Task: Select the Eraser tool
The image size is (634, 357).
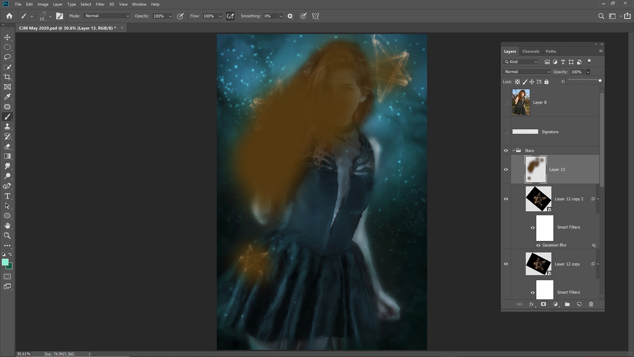Action: (7, 146)
